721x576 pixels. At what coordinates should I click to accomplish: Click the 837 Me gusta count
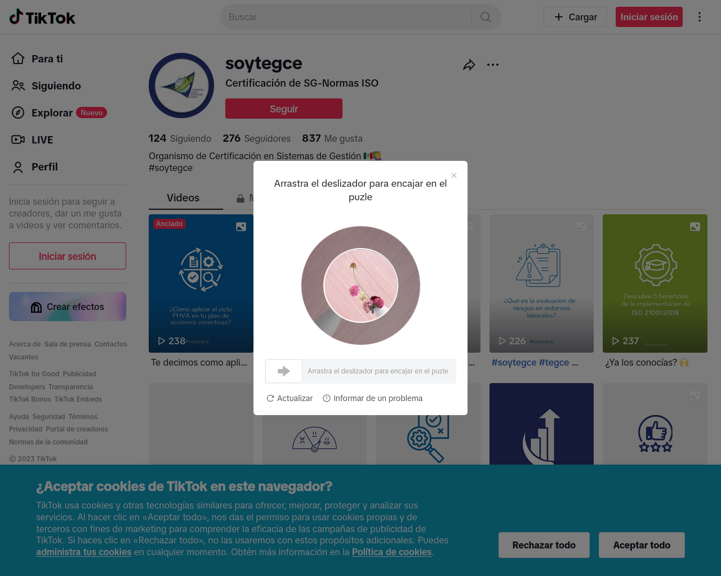pos(332,138)
